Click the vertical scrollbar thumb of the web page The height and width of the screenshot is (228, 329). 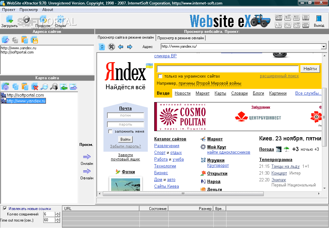pyautogui.click(x=325, y=117)
